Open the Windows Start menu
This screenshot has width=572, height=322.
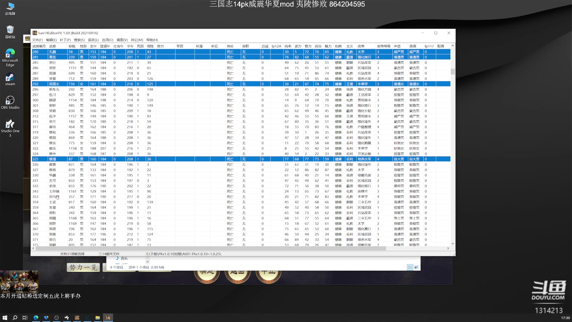pyautogui.click(x=5, y=318)
